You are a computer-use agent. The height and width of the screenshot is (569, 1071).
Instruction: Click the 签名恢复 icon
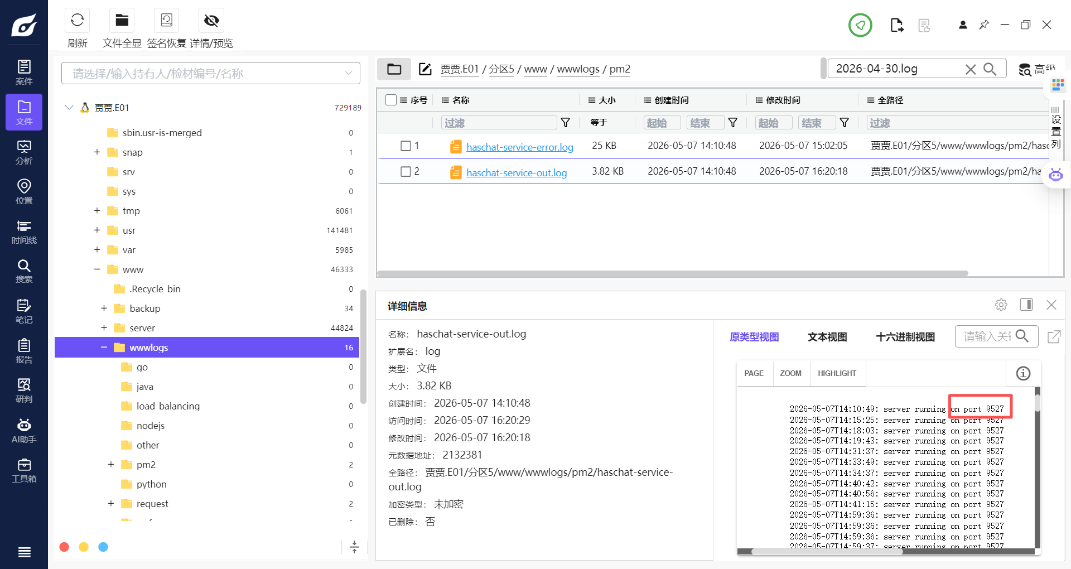click(x=166, y=21)
